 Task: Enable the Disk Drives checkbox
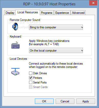31,73
